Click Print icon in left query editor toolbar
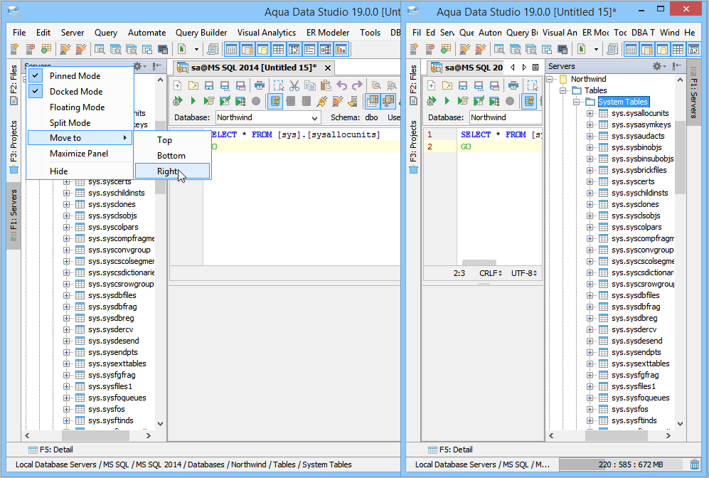Viewport: 709px width, 478px height. pos(259,85)
